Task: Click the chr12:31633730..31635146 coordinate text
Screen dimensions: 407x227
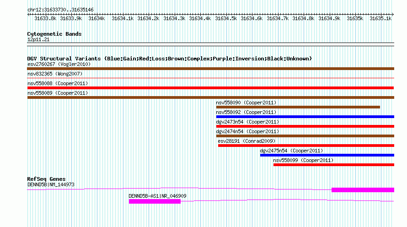Action: 60,10
